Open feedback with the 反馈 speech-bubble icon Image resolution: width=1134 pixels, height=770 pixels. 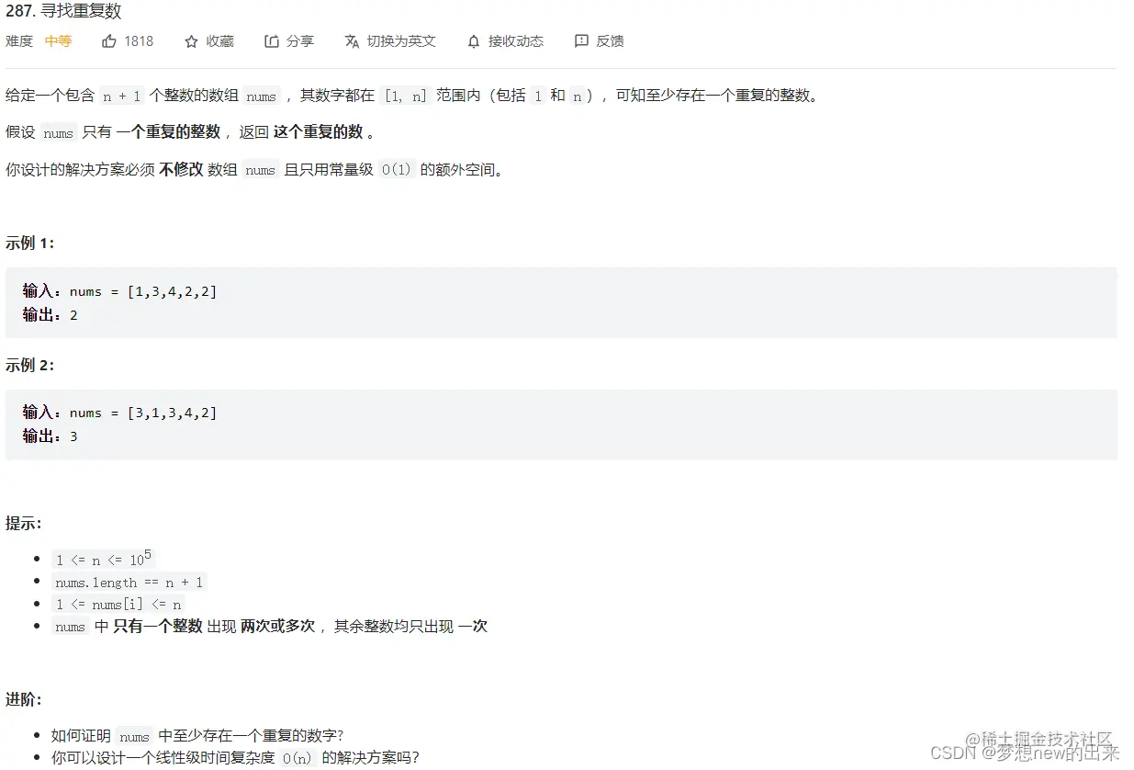click(x=580, y=40)
